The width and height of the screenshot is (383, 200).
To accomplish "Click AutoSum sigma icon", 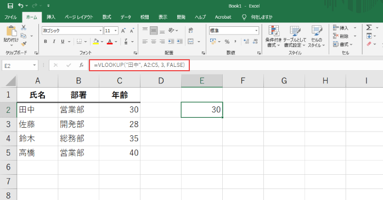I will pyautogui.click(x=369, y=27).
